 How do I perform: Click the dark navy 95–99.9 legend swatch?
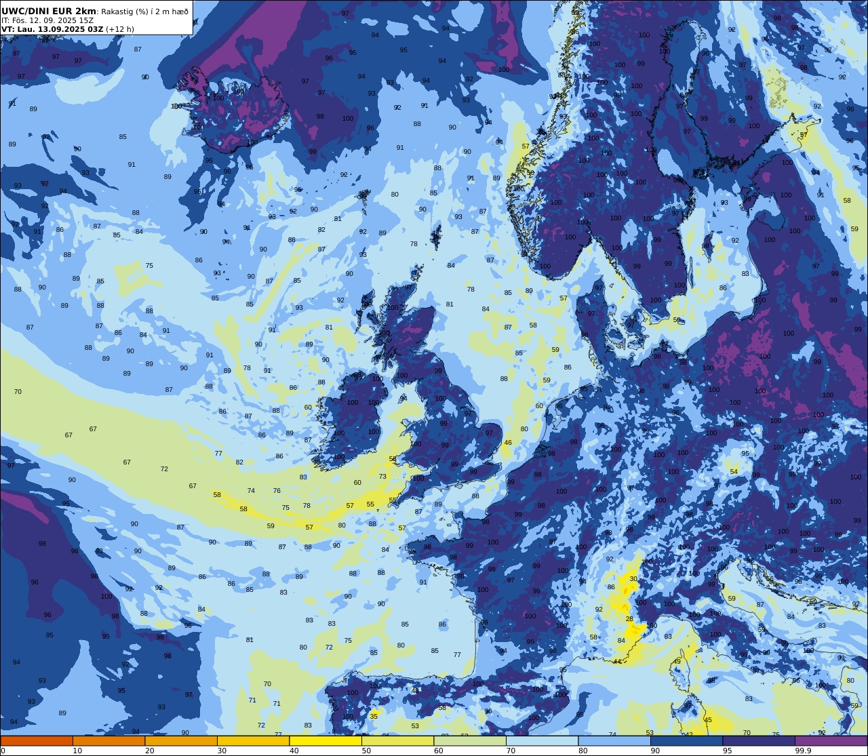point(759,740)
